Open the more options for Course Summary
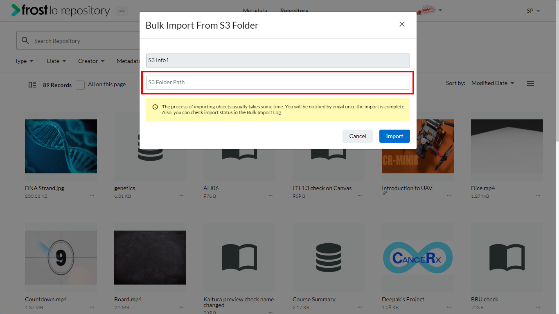The image size is (559, 314). point(360,307)
